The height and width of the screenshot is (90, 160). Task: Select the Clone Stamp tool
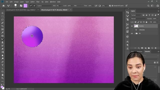pos(2,42)
